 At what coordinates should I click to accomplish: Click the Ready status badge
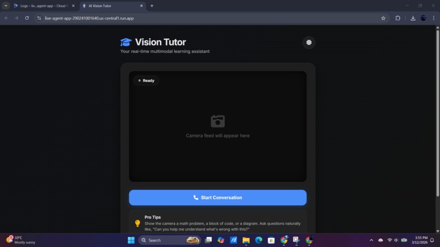[x=146, y=81]
